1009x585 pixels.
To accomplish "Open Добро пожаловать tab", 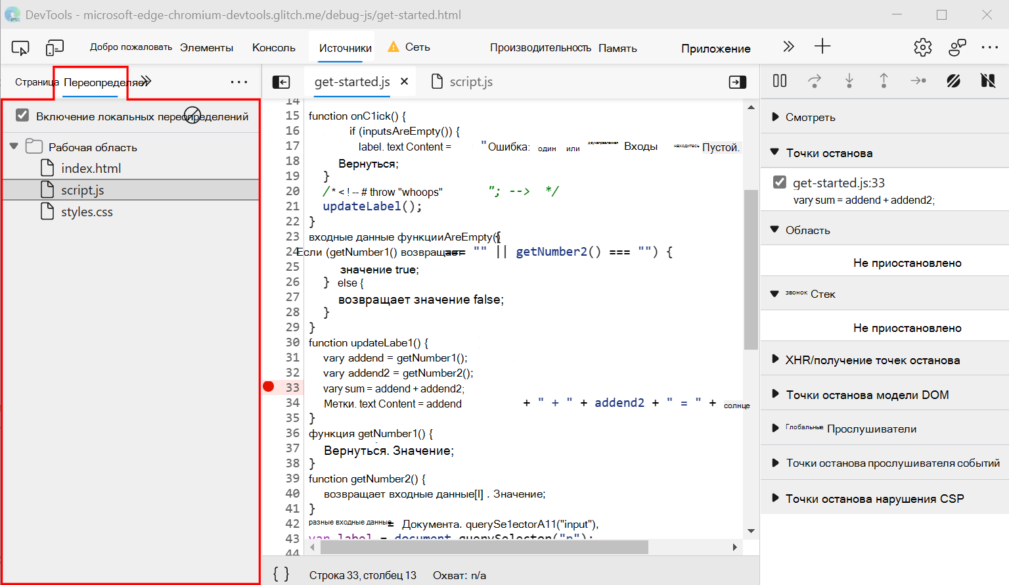I will pyautogui.click(x=131, y=47).
